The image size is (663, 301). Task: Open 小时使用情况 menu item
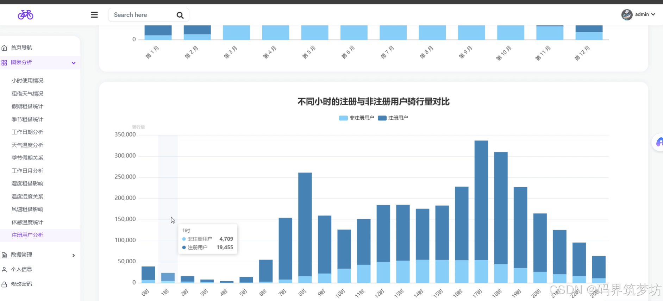27,81
